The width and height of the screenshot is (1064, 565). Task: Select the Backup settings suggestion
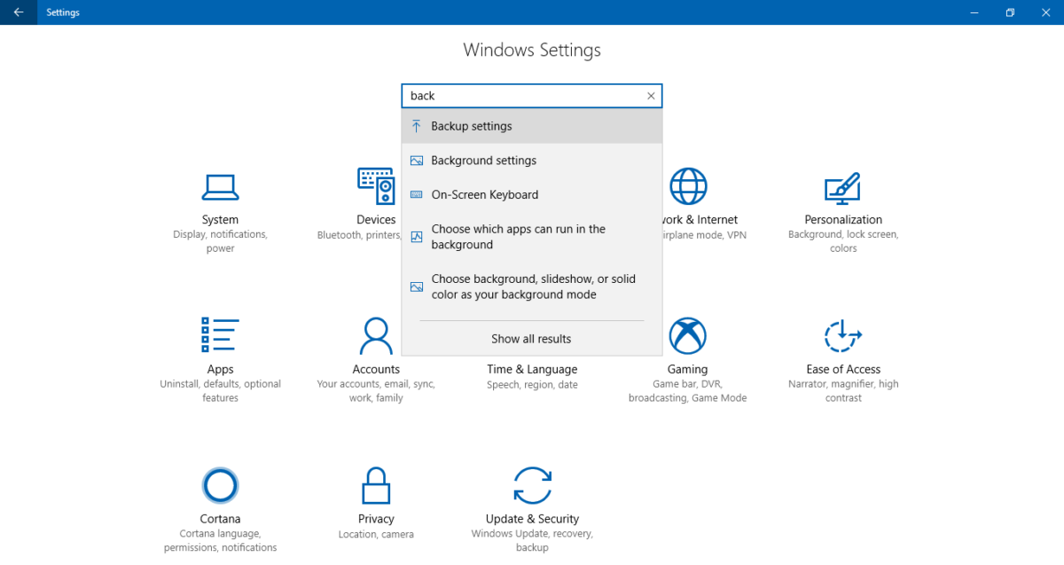[531, 126]
